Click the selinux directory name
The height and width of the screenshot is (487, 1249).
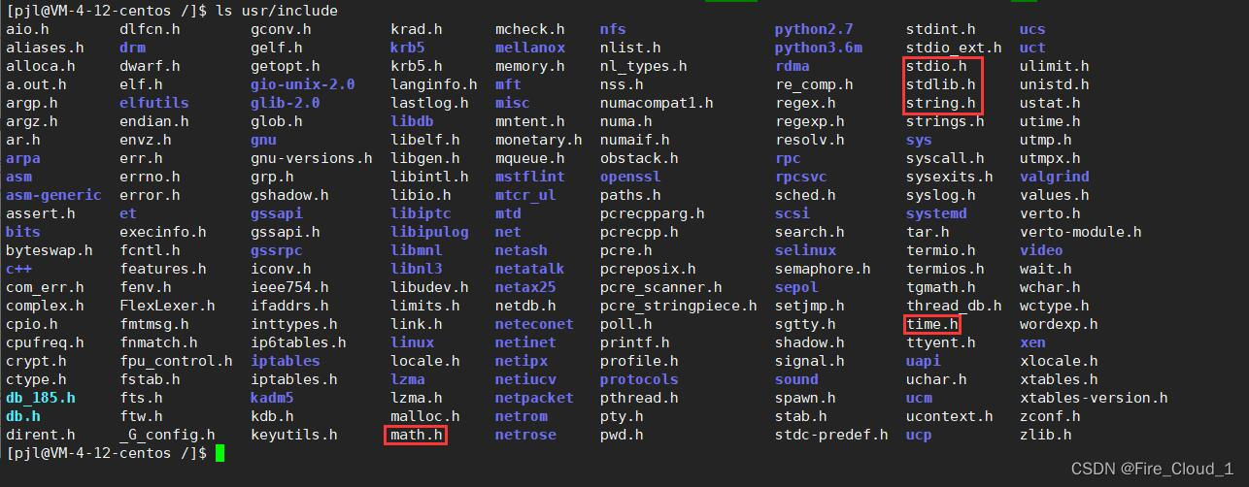(x=805, y=250)
